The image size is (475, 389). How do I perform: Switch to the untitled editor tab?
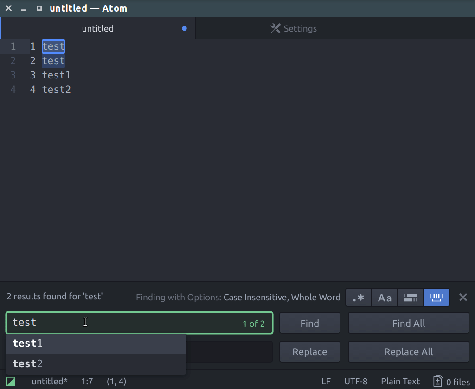click(98, 28)
